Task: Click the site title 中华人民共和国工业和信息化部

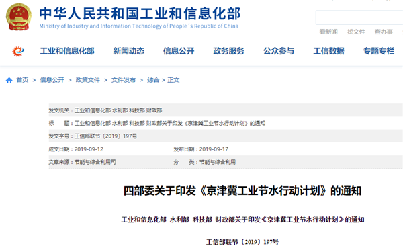Action: tap(140, 13)
